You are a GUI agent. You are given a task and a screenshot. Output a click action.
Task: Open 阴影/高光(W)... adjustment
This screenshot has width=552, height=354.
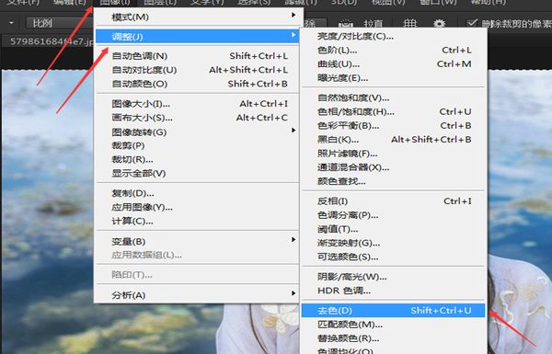(394, 277)
